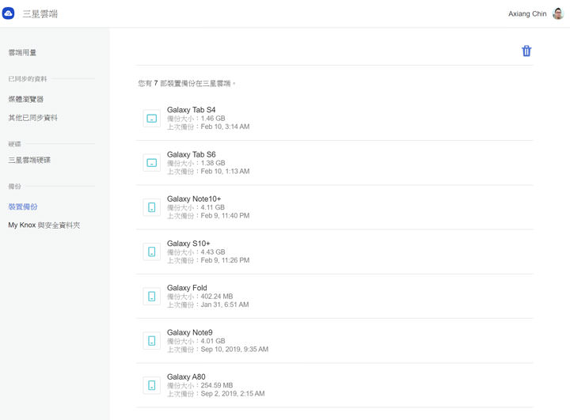Click the 三星雲端 header title

(x=40, y=14)
